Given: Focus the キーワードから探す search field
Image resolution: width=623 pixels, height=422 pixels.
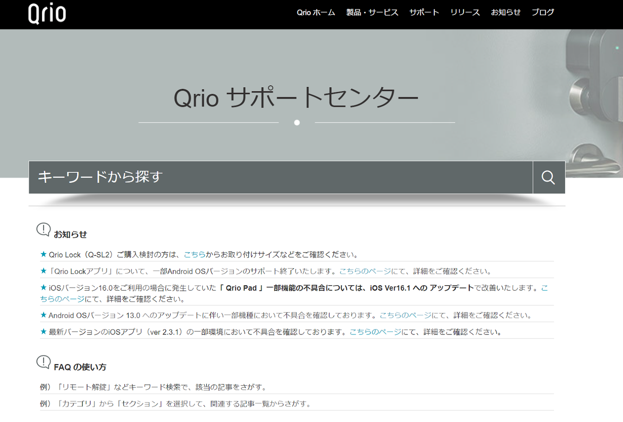Looking at the screenshot, I should 281,177.
